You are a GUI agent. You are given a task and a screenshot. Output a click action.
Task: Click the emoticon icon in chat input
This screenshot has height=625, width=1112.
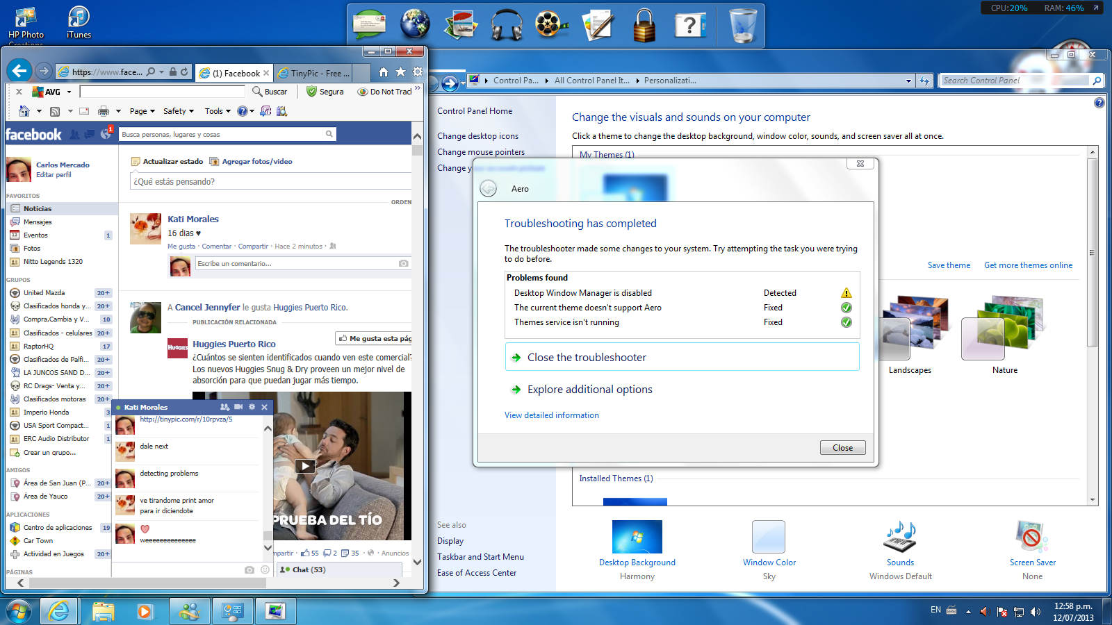pos(265,569)
